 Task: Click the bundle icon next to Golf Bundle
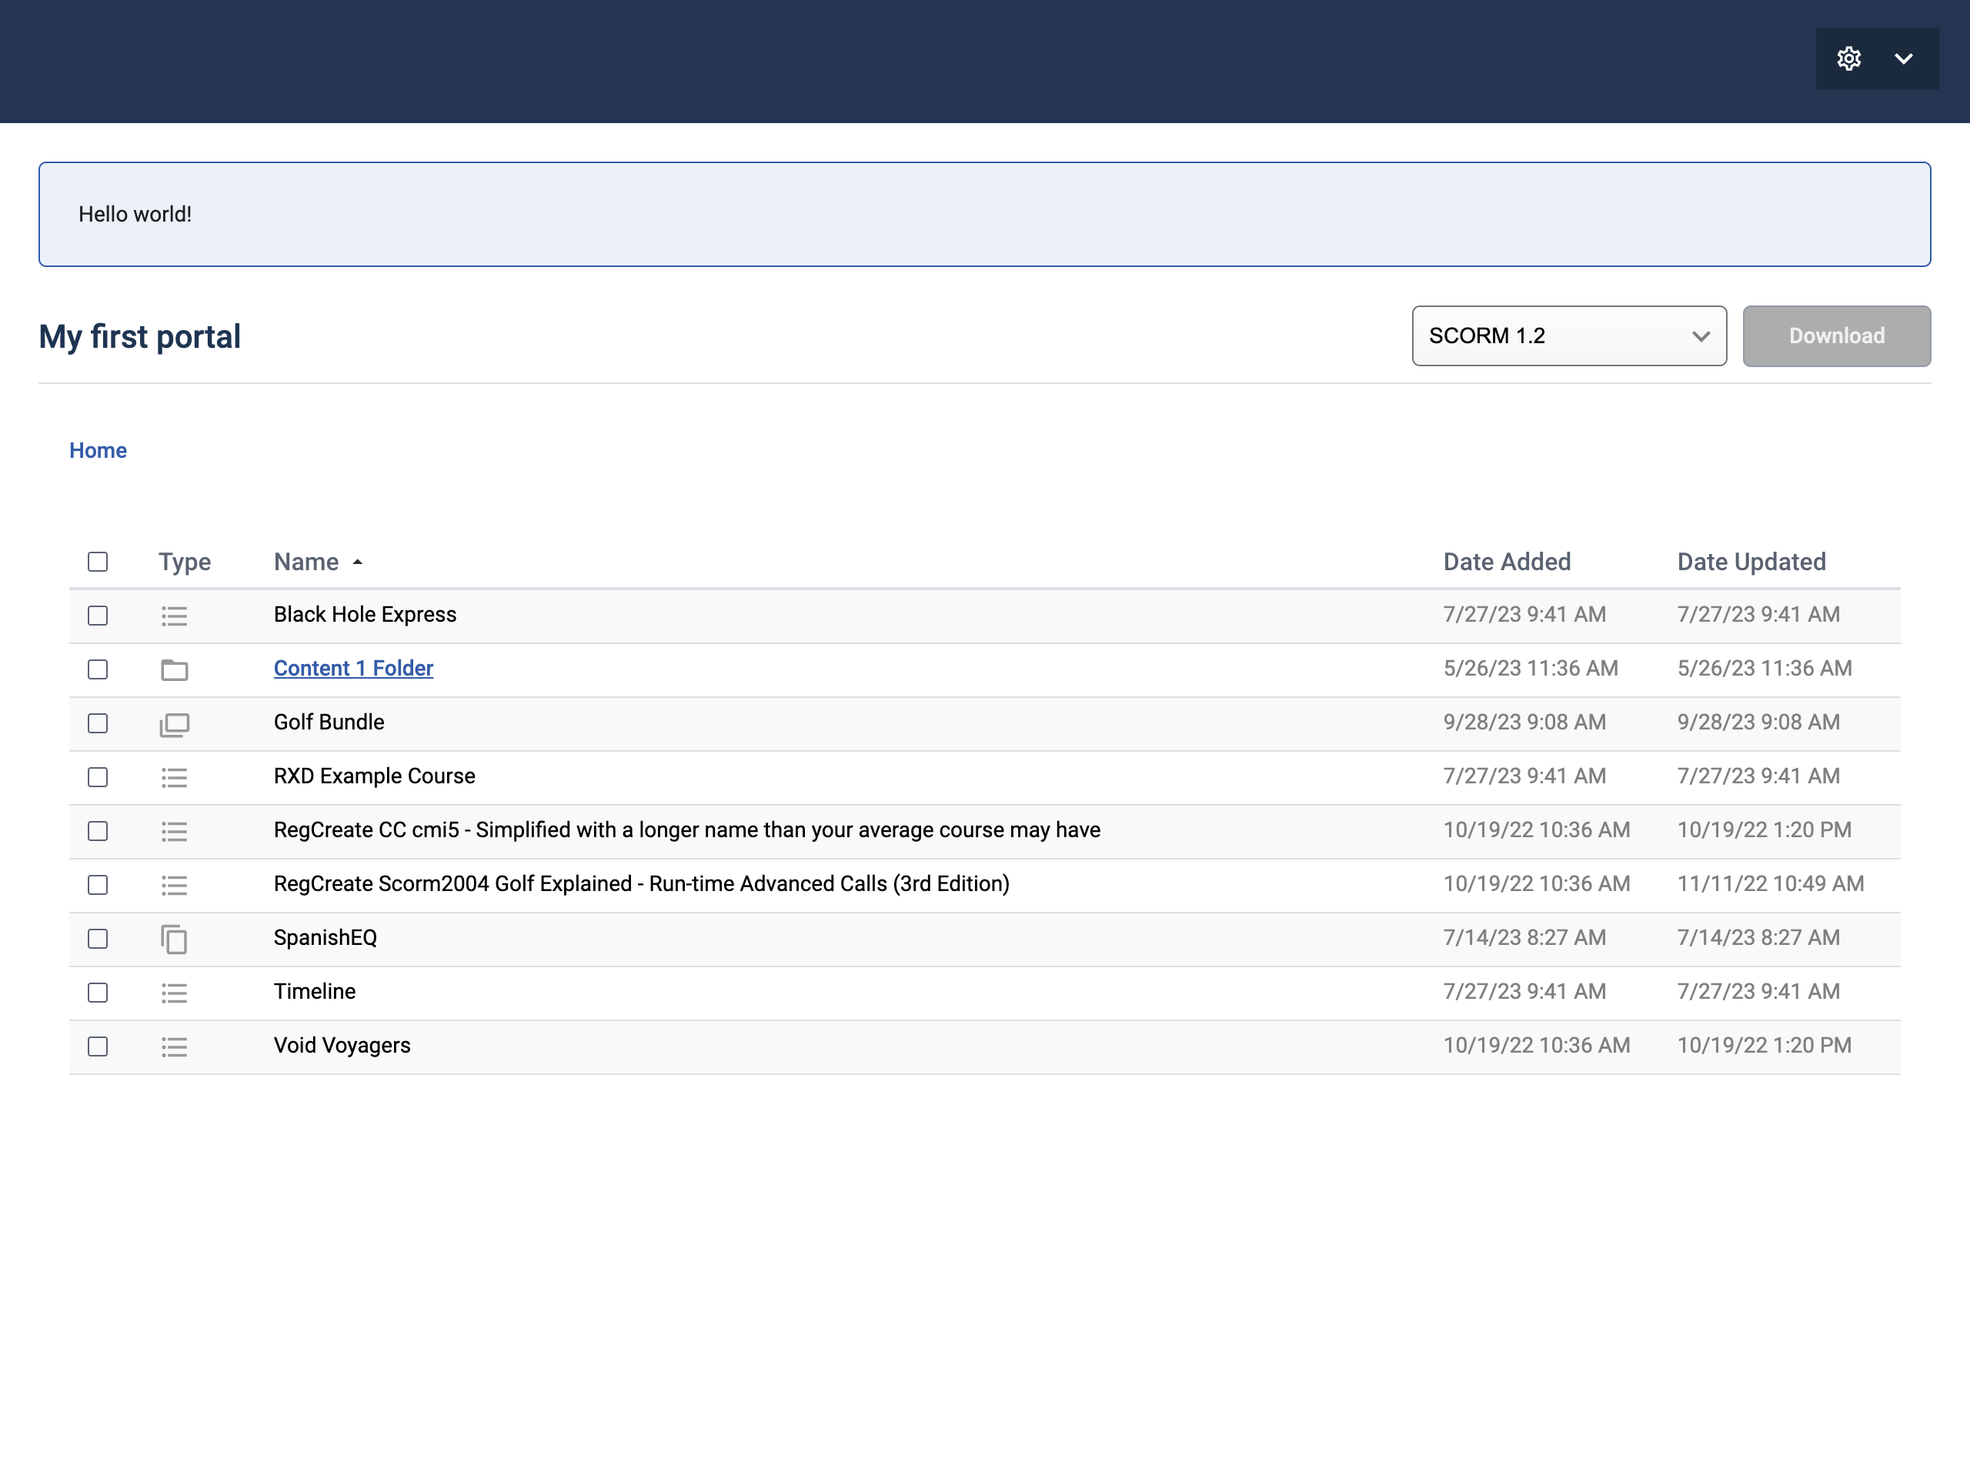pos(175,724)
